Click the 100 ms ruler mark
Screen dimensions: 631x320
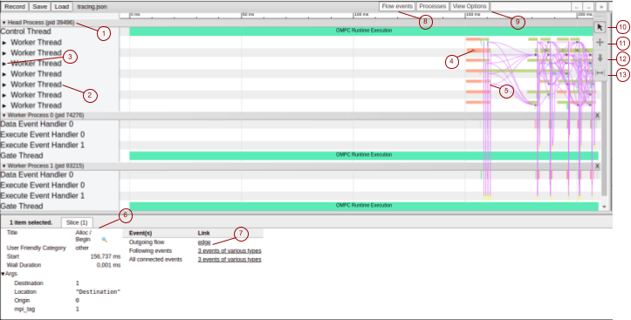[x=361, y=15]
